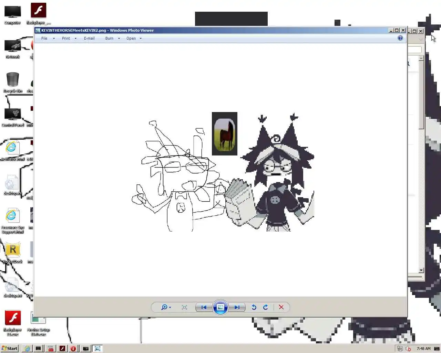
Task: Expand the File dropdown arrow
Action: pos(54,39)
